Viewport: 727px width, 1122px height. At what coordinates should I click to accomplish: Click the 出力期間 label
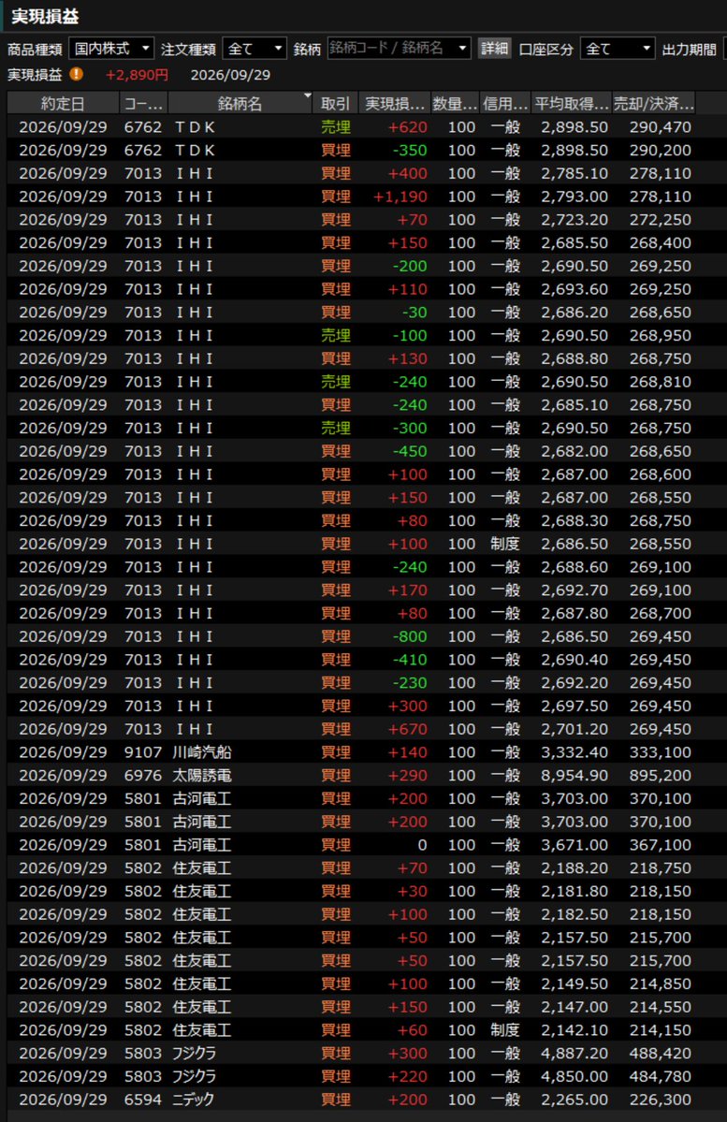(689, 49)
